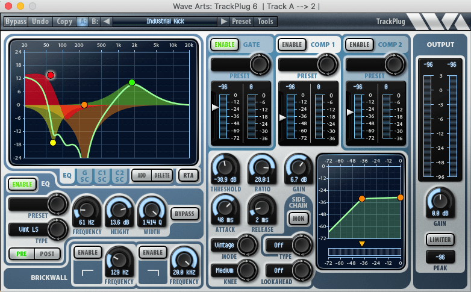Click the orange end point on dynamics graph
Viewport: 471px width, 292px height.
[401, 197]
